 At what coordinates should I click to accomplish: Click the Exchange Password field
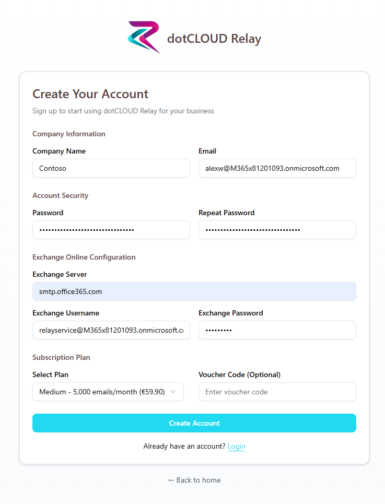pyautogui.click(x=277, y=330)
